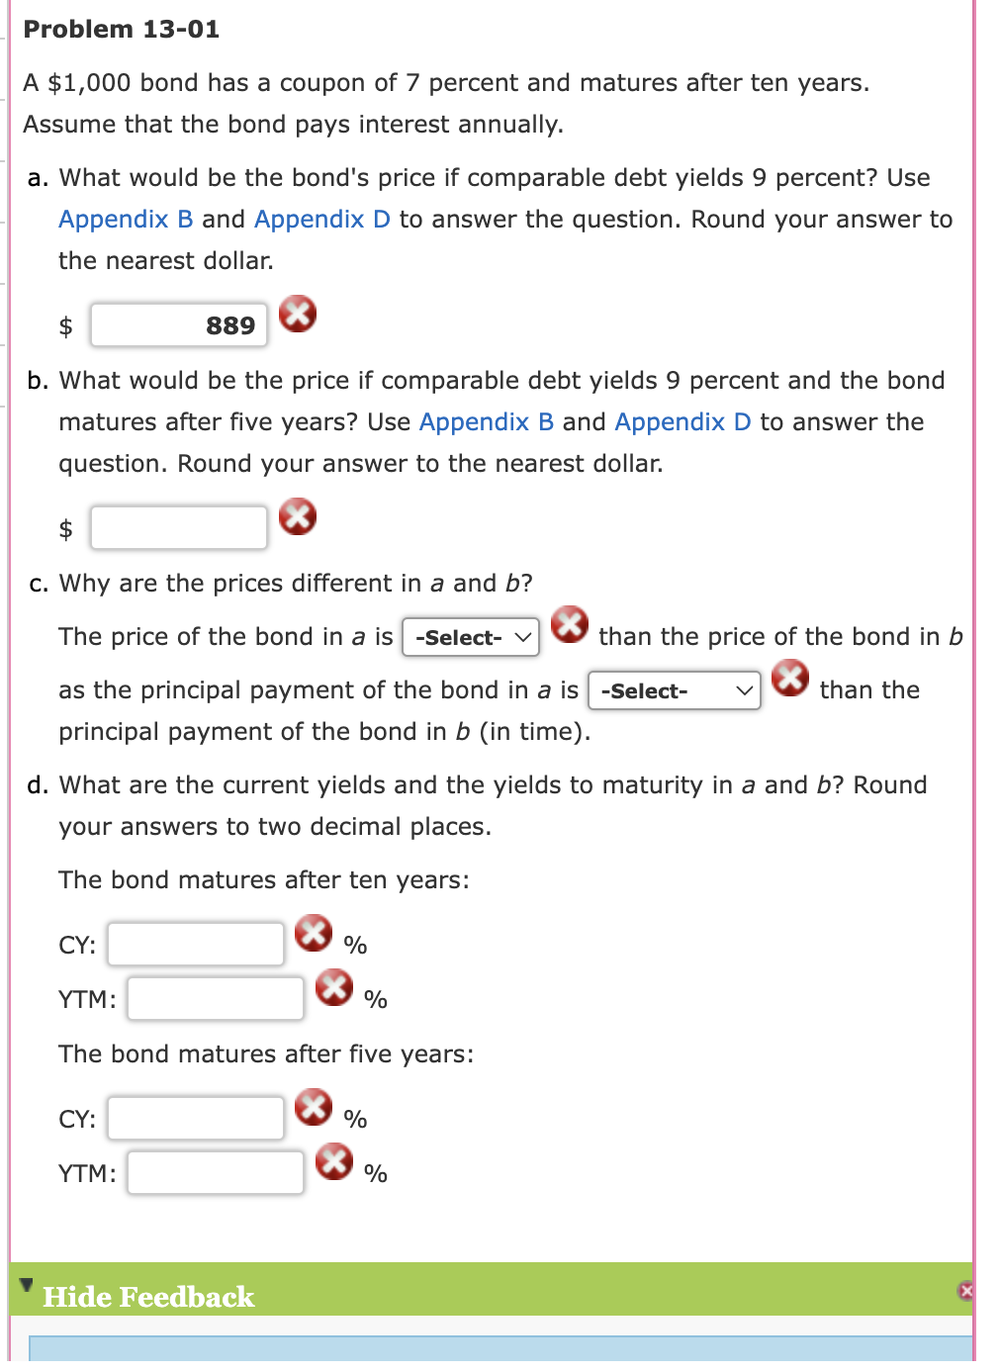
Task: Click Hide Feedback
Action: [x=148, y=1297]
